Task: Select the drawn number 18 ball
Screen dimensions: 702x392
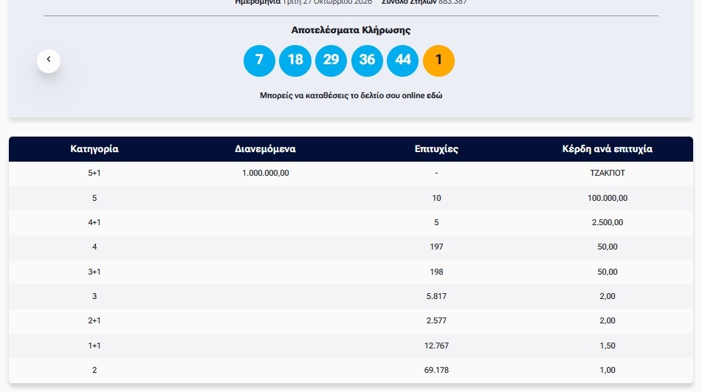Action: coord(295,61)
